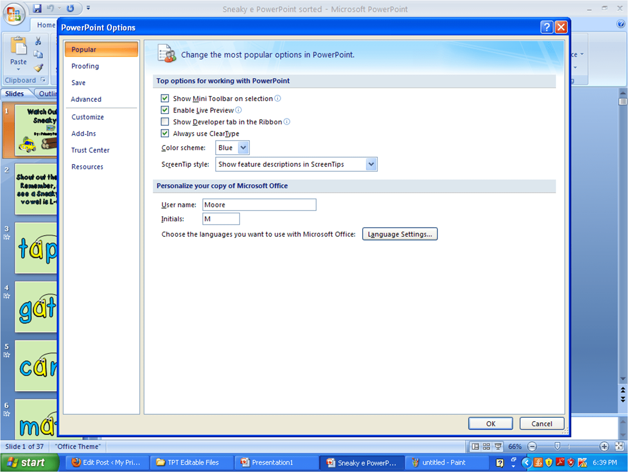The width and height of the screenshot is (628, 472).
Task: Switch to the Slides pane tab
Action: [x=15, y=93]
